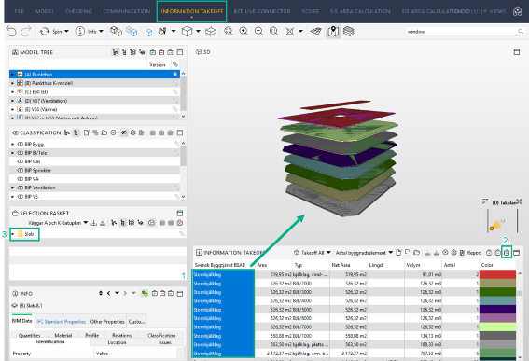Viewport: 529px width, 361px height.
Task: Open the 'Antal byggnadselement' definition dropdown
Action: pos(390,253)
